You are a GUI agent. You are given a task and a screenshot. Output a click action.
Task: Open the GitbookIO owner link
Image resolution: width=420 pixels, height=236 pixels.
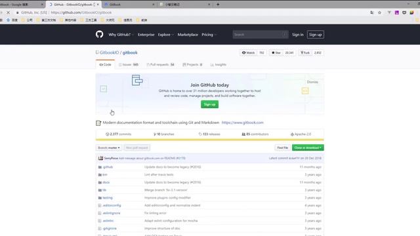(109, 52)
